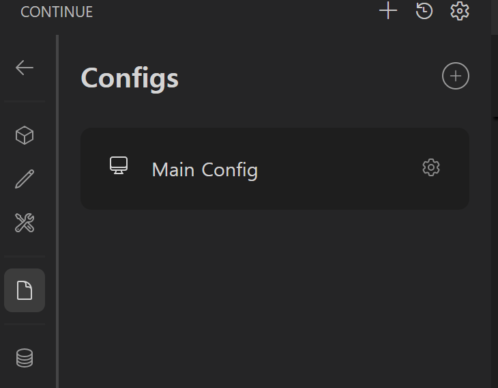Open the Indexing section via the database icon

pos(25,358)
